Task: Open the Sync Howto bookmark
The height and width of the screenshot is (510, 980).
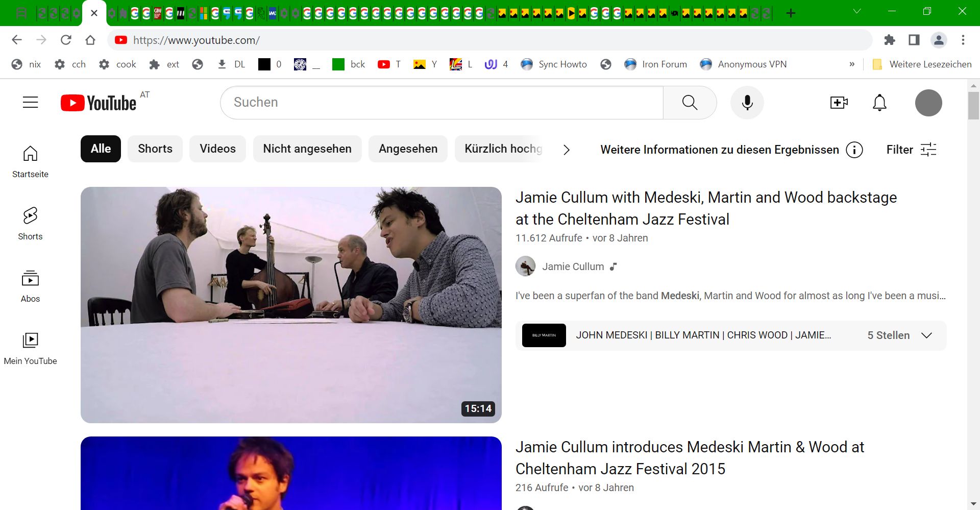Action: click(554, 64)
